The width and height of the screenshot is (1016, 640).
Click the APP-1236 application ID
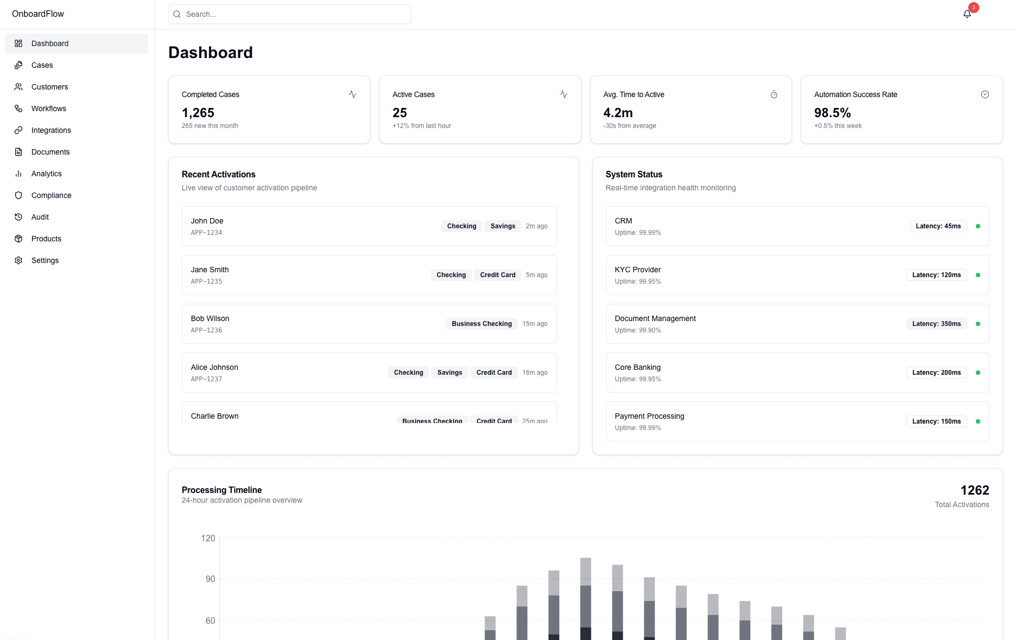point(206,330)
